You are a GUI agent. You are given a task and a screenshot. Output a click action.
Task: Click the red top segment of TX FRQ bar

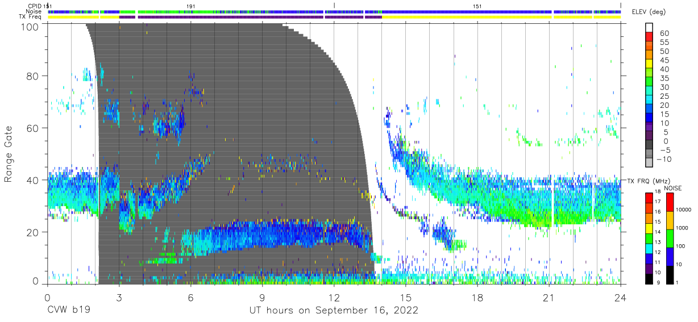[650, 197]
